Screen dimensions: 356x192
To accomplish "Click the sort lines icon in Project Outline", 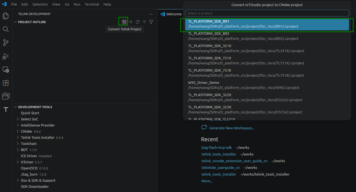I will tap(144, 22).
